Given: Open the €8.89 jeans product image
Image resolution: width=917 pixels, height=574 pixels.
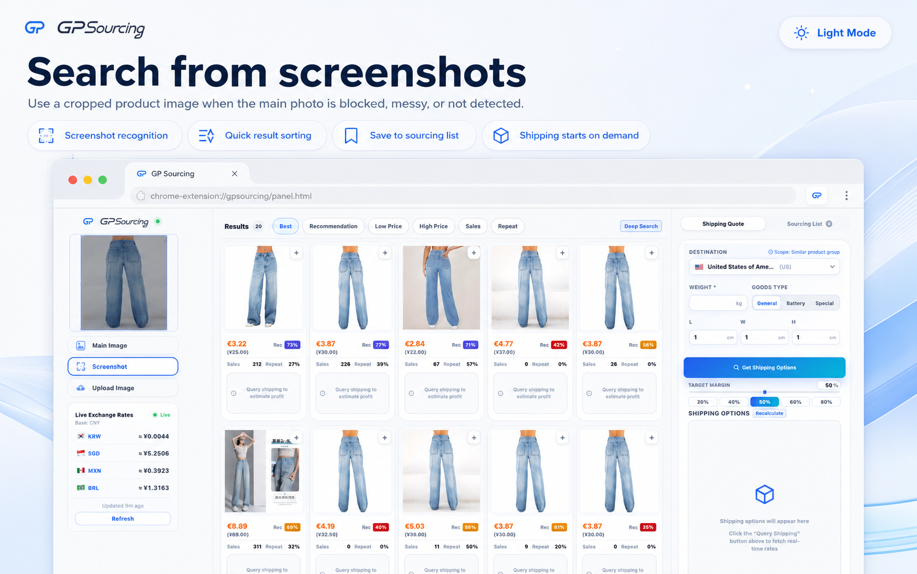Looking at the screenshot, I should [x=263, y=471].
